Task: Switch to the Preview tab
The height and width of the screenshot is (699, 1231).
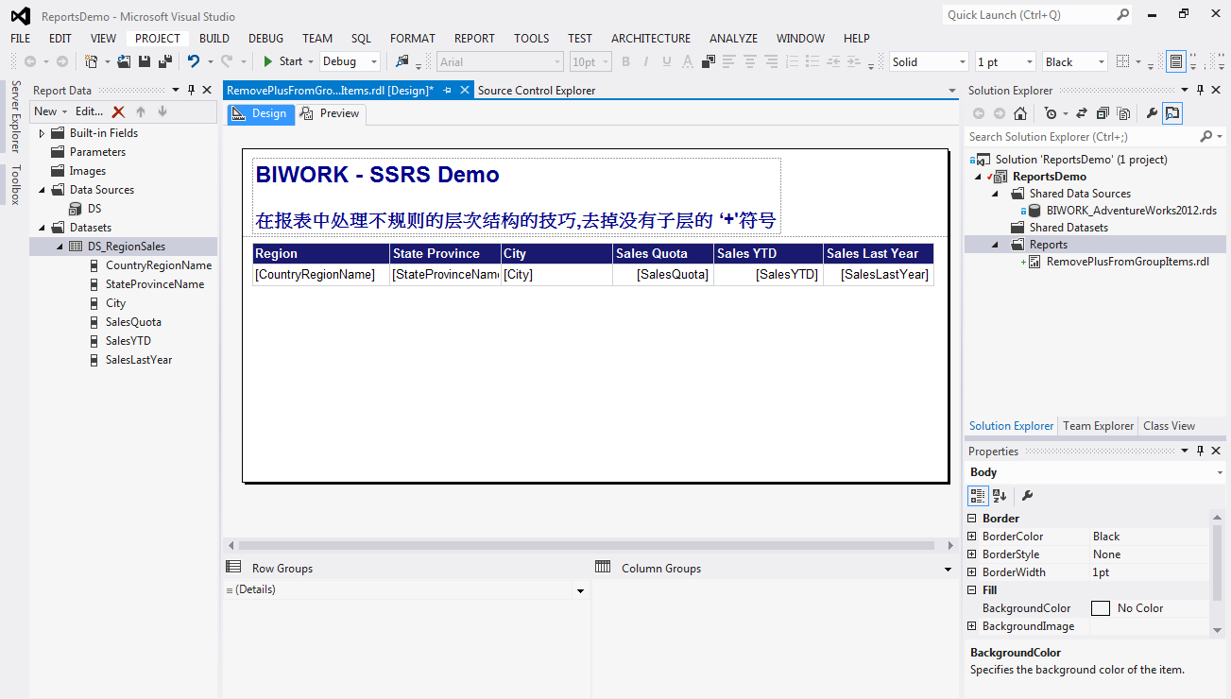Action: (331, 113)
